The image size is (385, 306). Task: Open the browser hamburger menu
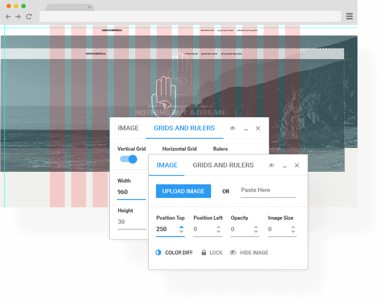(349, 16)
